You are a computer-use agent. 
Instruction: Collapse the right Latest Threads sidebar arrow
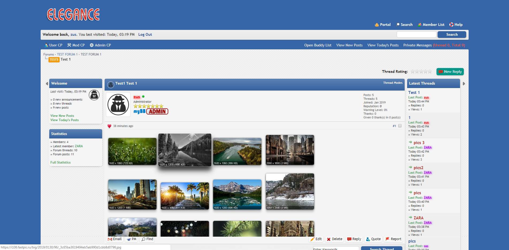pyautogui.click(x=464, y=84)
